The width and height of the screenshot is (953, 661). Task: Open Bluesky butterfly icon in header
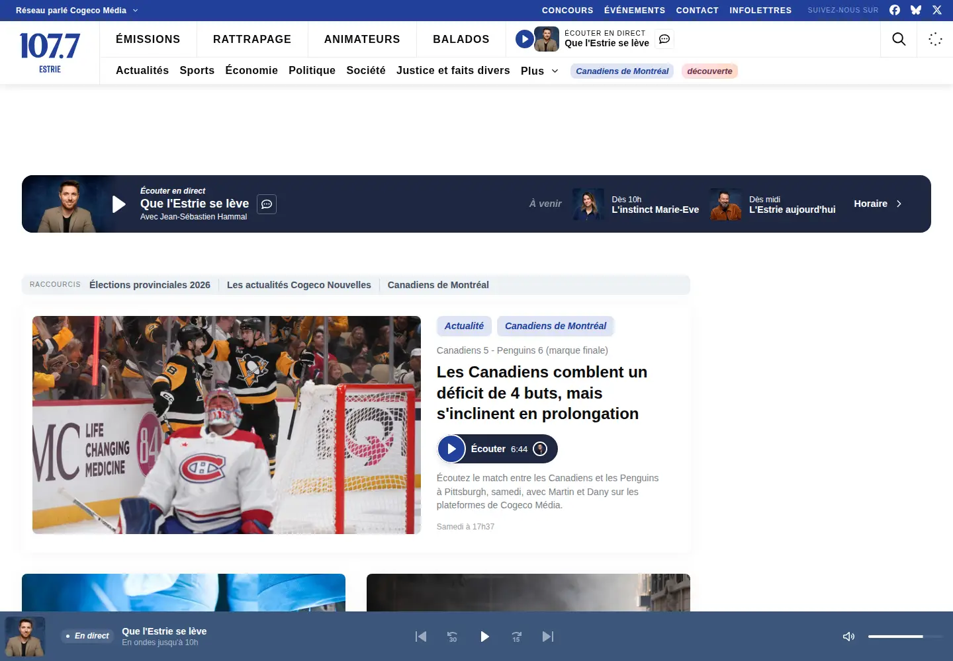916,10
